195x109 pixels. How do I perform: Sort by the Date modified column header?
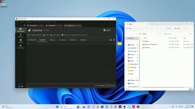[x=173, y=38]
